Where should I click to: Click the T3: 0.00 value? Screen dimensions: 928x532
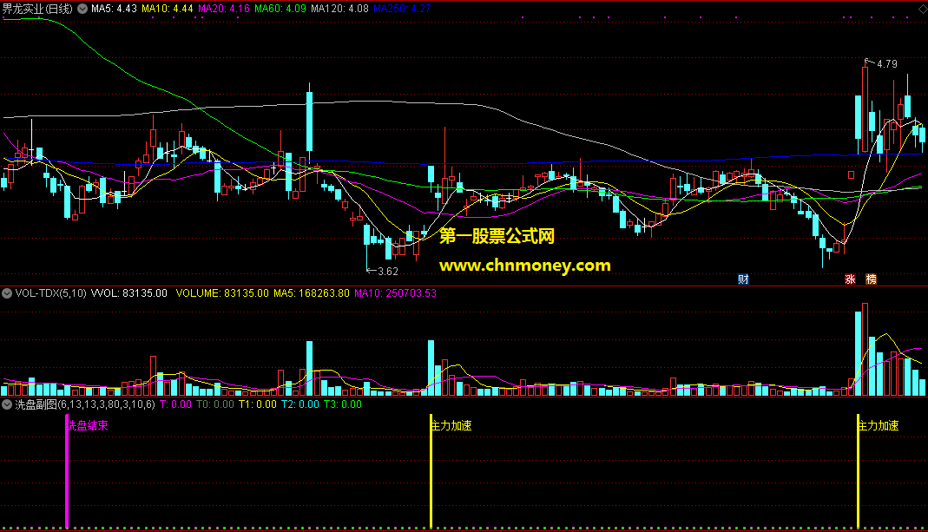[343, 404]
